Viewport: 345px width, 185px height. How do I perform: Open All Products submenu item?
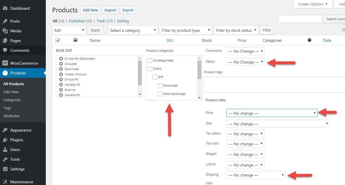coord(14,84)
